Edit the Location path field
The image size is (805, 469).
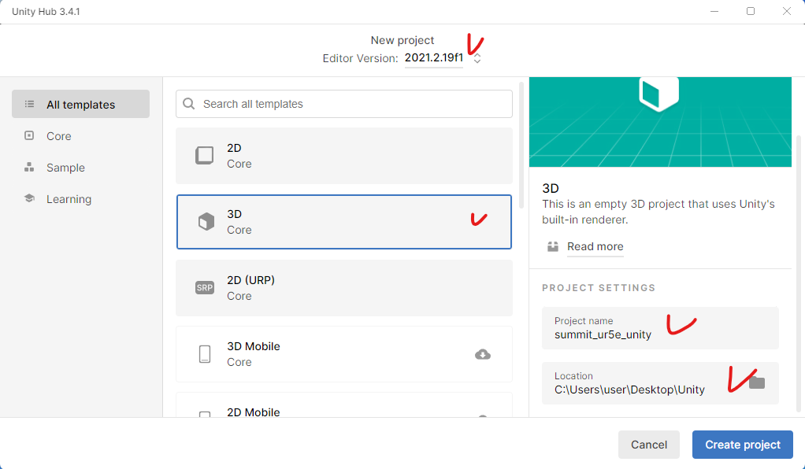coord(660,382)
